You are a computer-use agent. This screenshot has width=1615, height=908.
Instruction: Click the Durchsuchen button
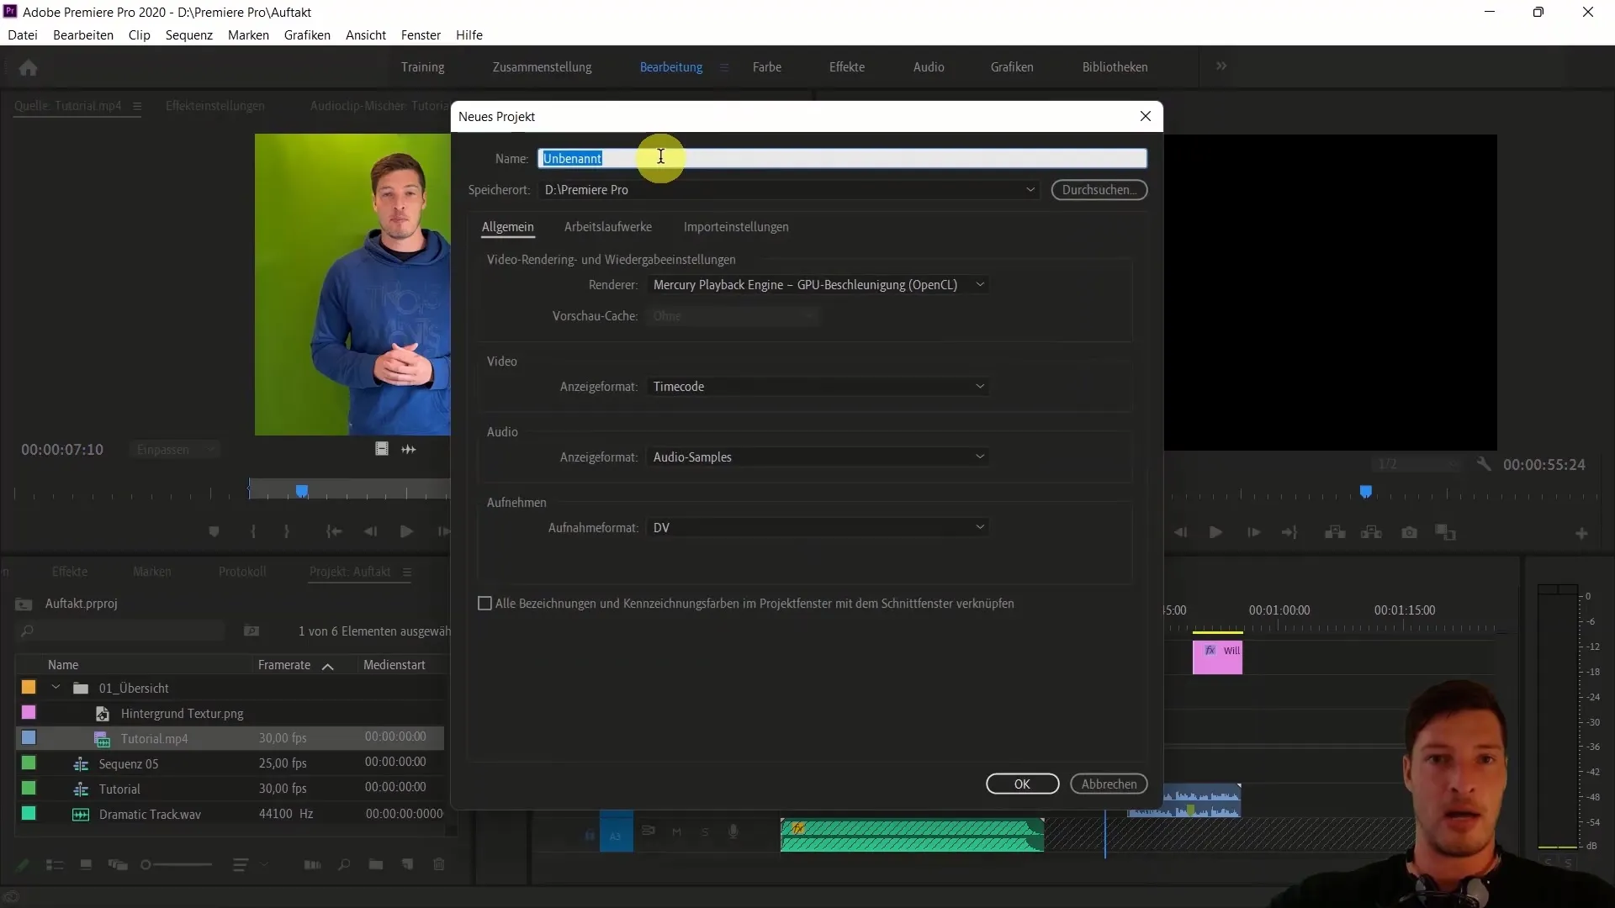(x=1099, y=190)
